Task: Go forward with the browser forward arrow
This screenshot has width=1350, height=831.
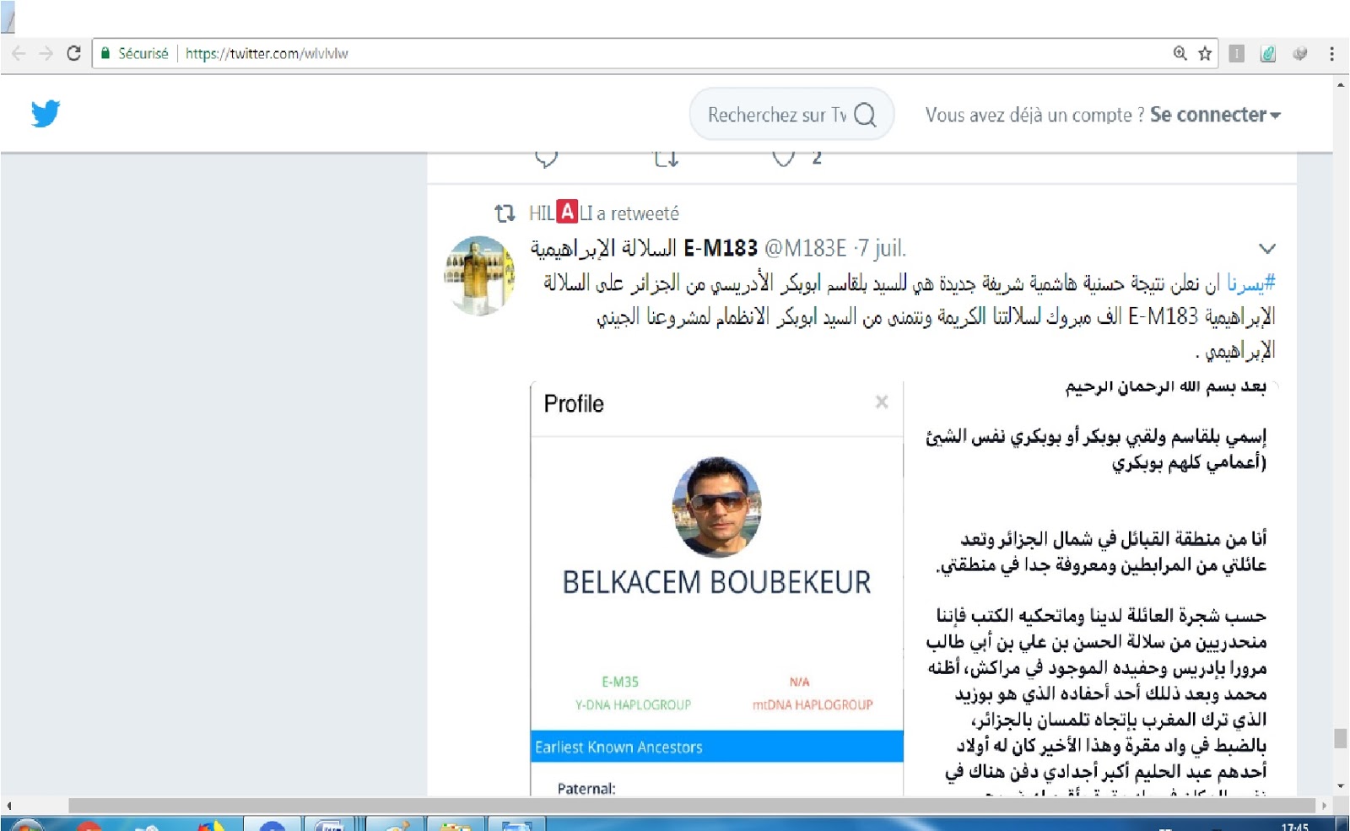Action: tap(46, 53)
